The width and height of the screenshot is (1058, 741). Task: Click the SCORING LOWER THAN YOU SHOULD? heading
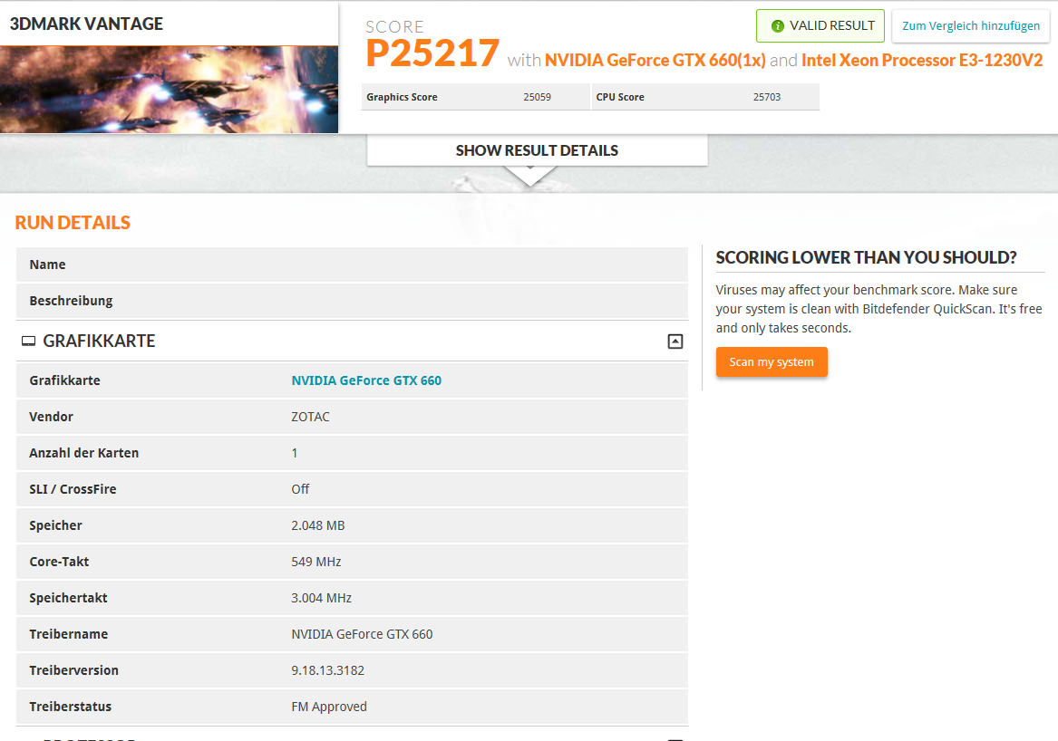tap(867, 257)
